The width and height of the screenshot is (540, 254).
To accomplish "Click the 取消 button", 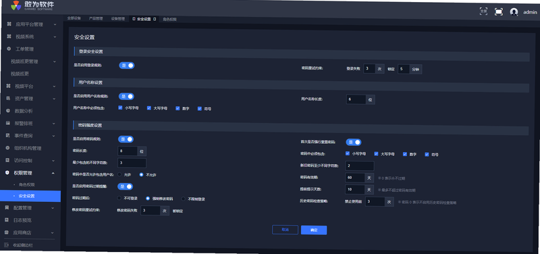I will [285, 230].
